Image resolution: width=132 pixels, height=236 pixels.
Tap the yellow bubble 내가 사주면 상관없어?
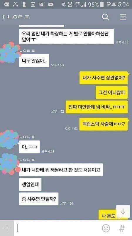(104, 78)
